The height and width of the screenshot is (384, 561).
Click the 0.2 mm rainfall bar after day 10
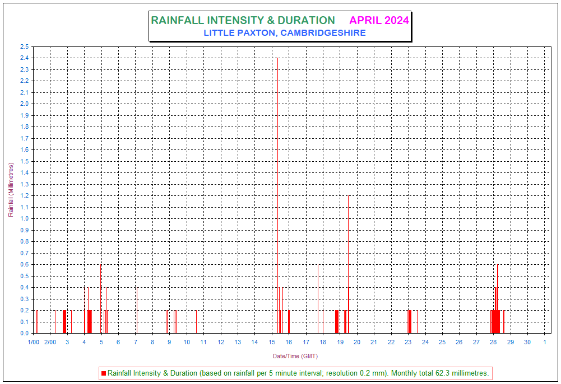click(x=196, y=322)
